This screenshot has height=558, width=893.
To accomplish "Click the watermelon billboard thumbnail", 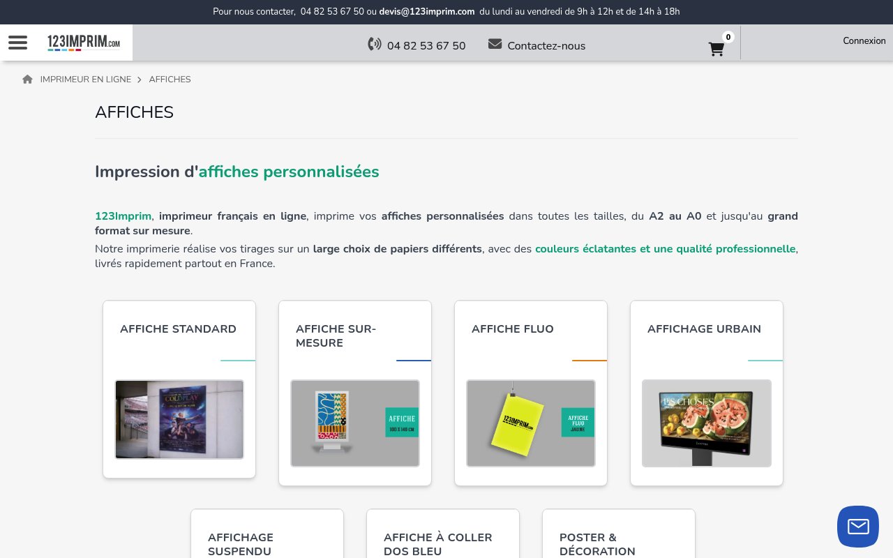I will (707, 423).
